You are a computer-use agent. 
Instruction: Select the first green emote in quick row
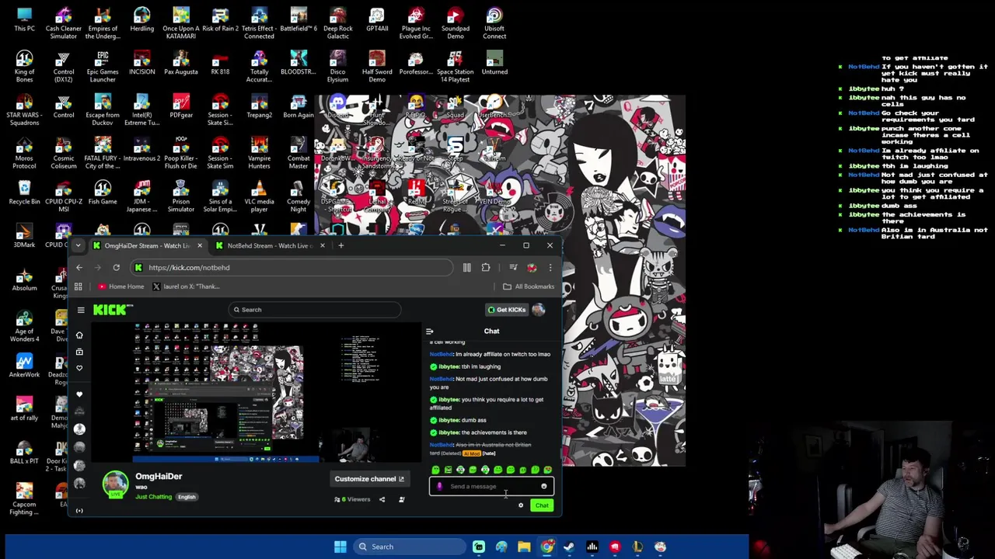point(435,470)
